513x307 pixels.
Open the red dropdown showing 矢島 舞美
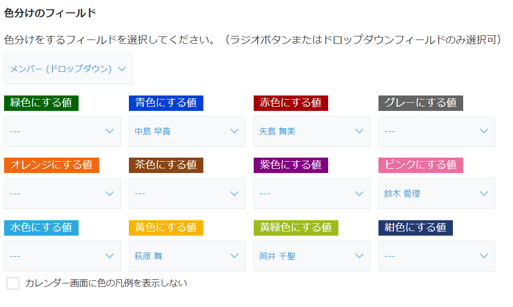[312, 131]
